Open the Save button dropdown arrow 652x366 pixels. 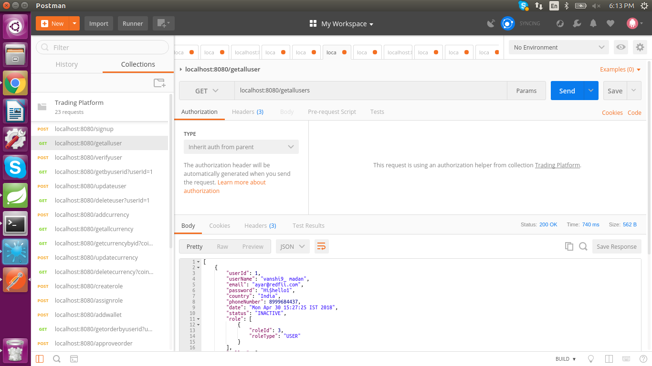click(634, 91)
